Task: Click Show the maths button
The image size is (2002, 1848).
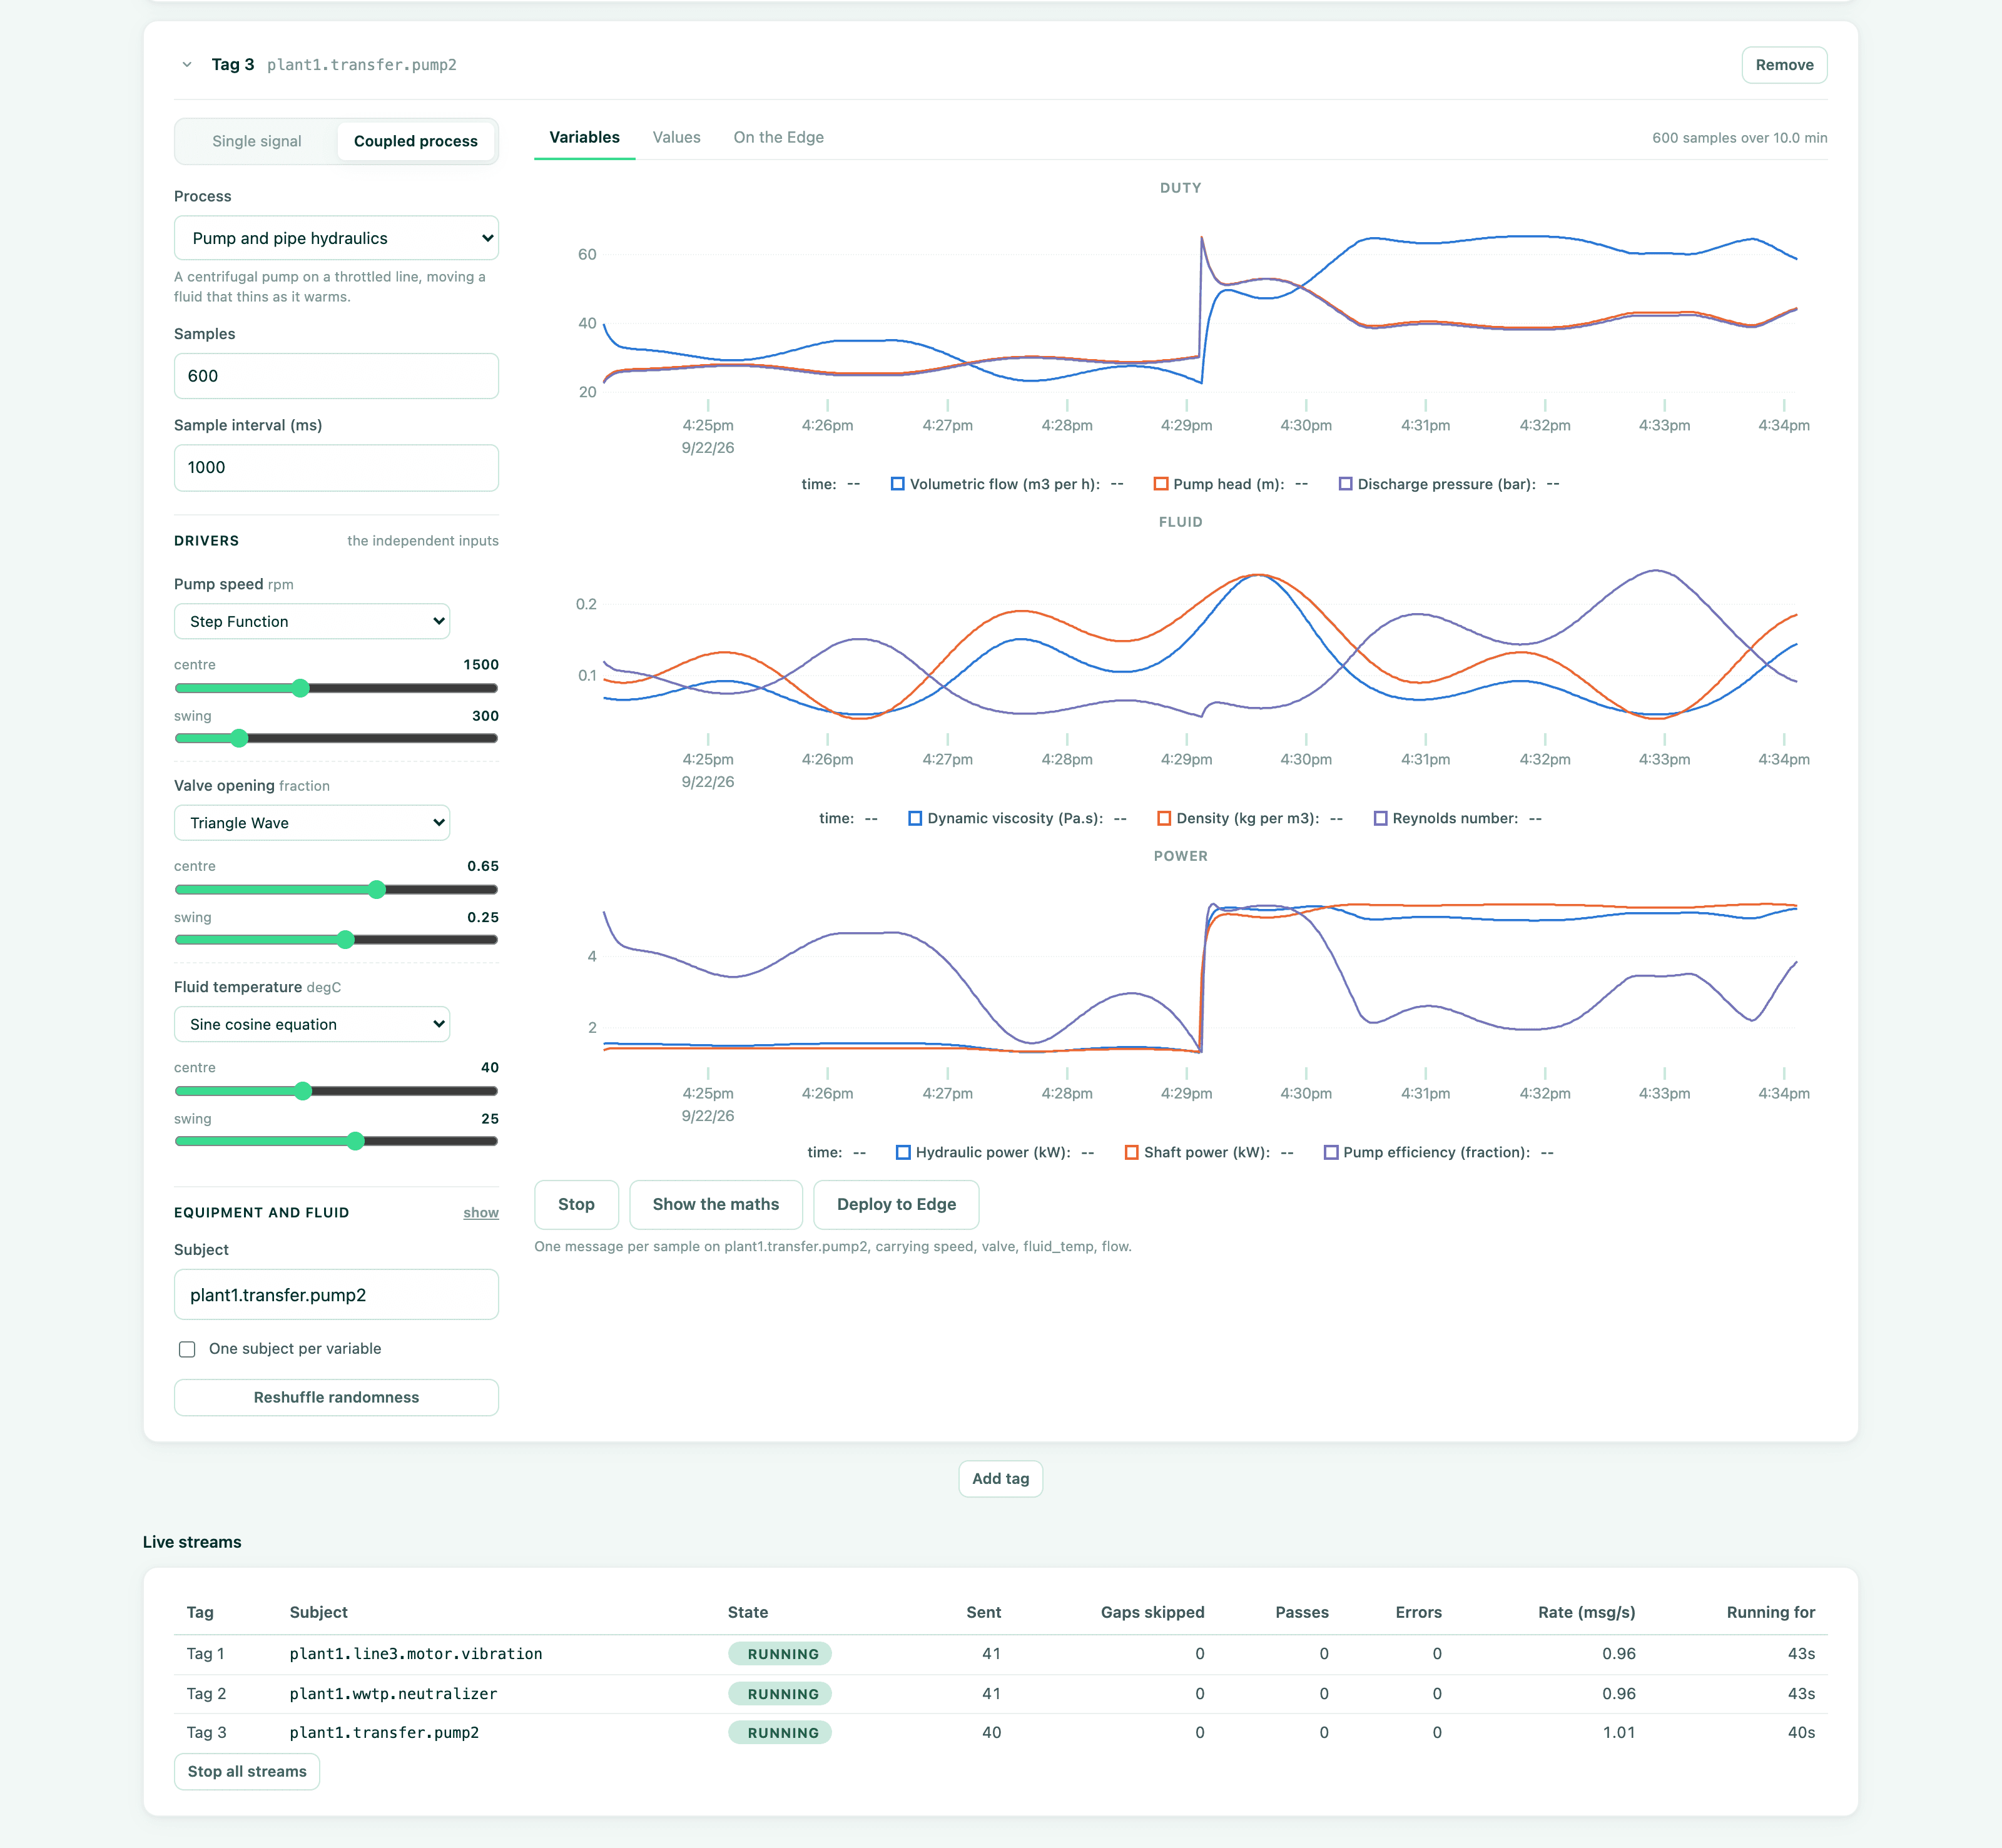Action: tap(716, 1204)
